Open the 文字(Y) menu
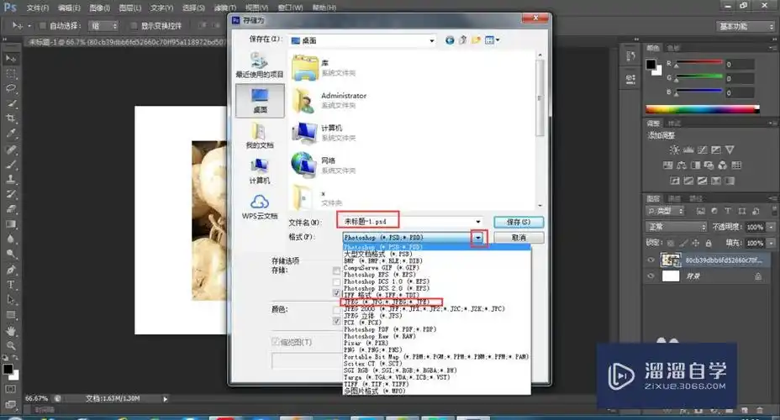Screen dimensions: 780x420 click(x=161, y=8)
